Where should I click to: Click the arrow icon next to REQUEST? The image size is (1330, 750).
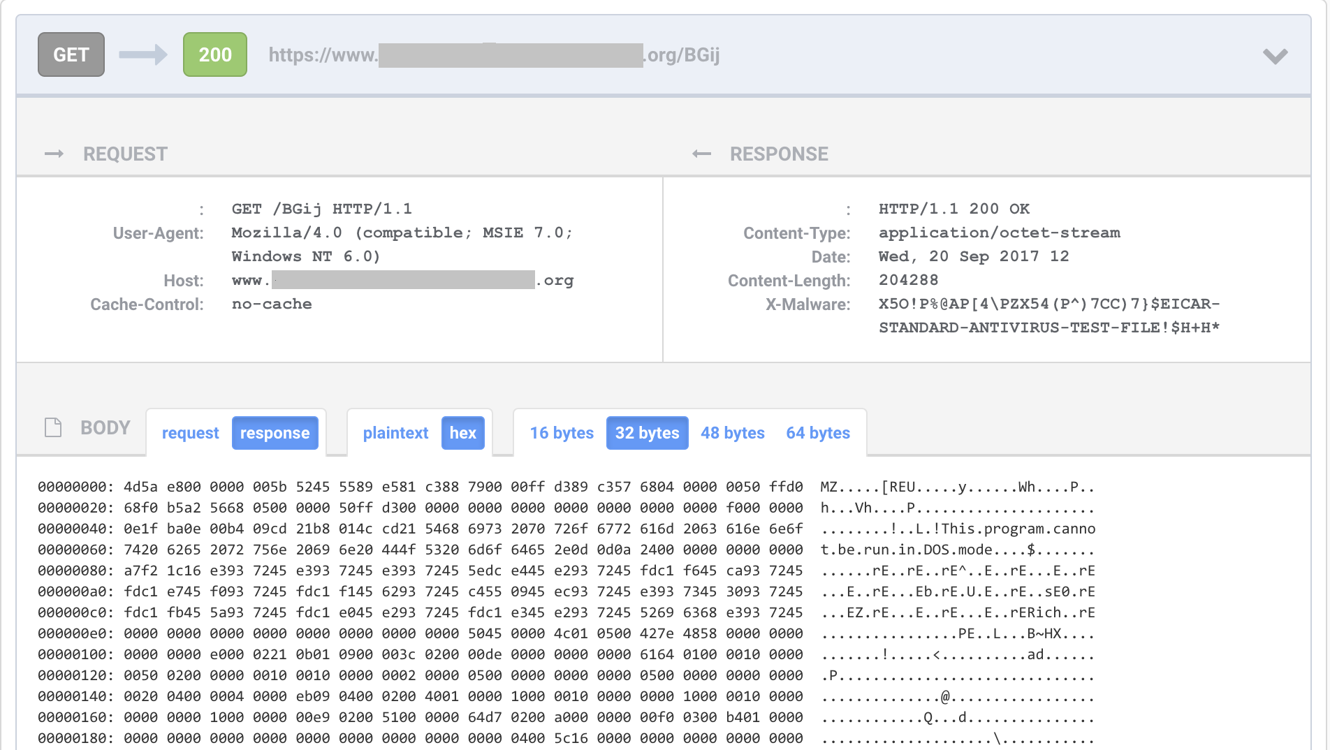[x=54, y=154]
